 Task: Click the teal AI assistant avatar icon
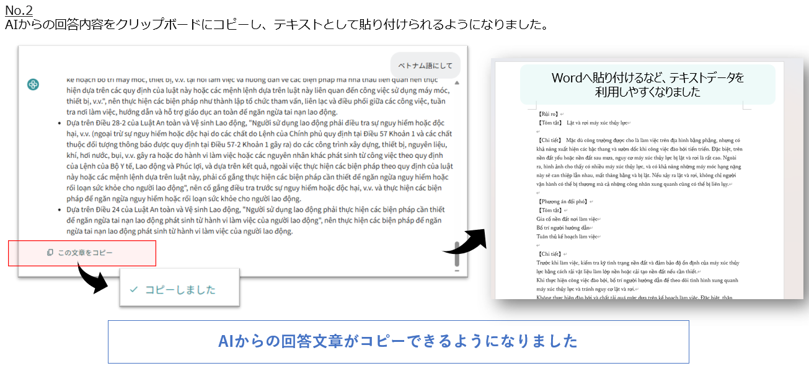(x=33, y=84)
